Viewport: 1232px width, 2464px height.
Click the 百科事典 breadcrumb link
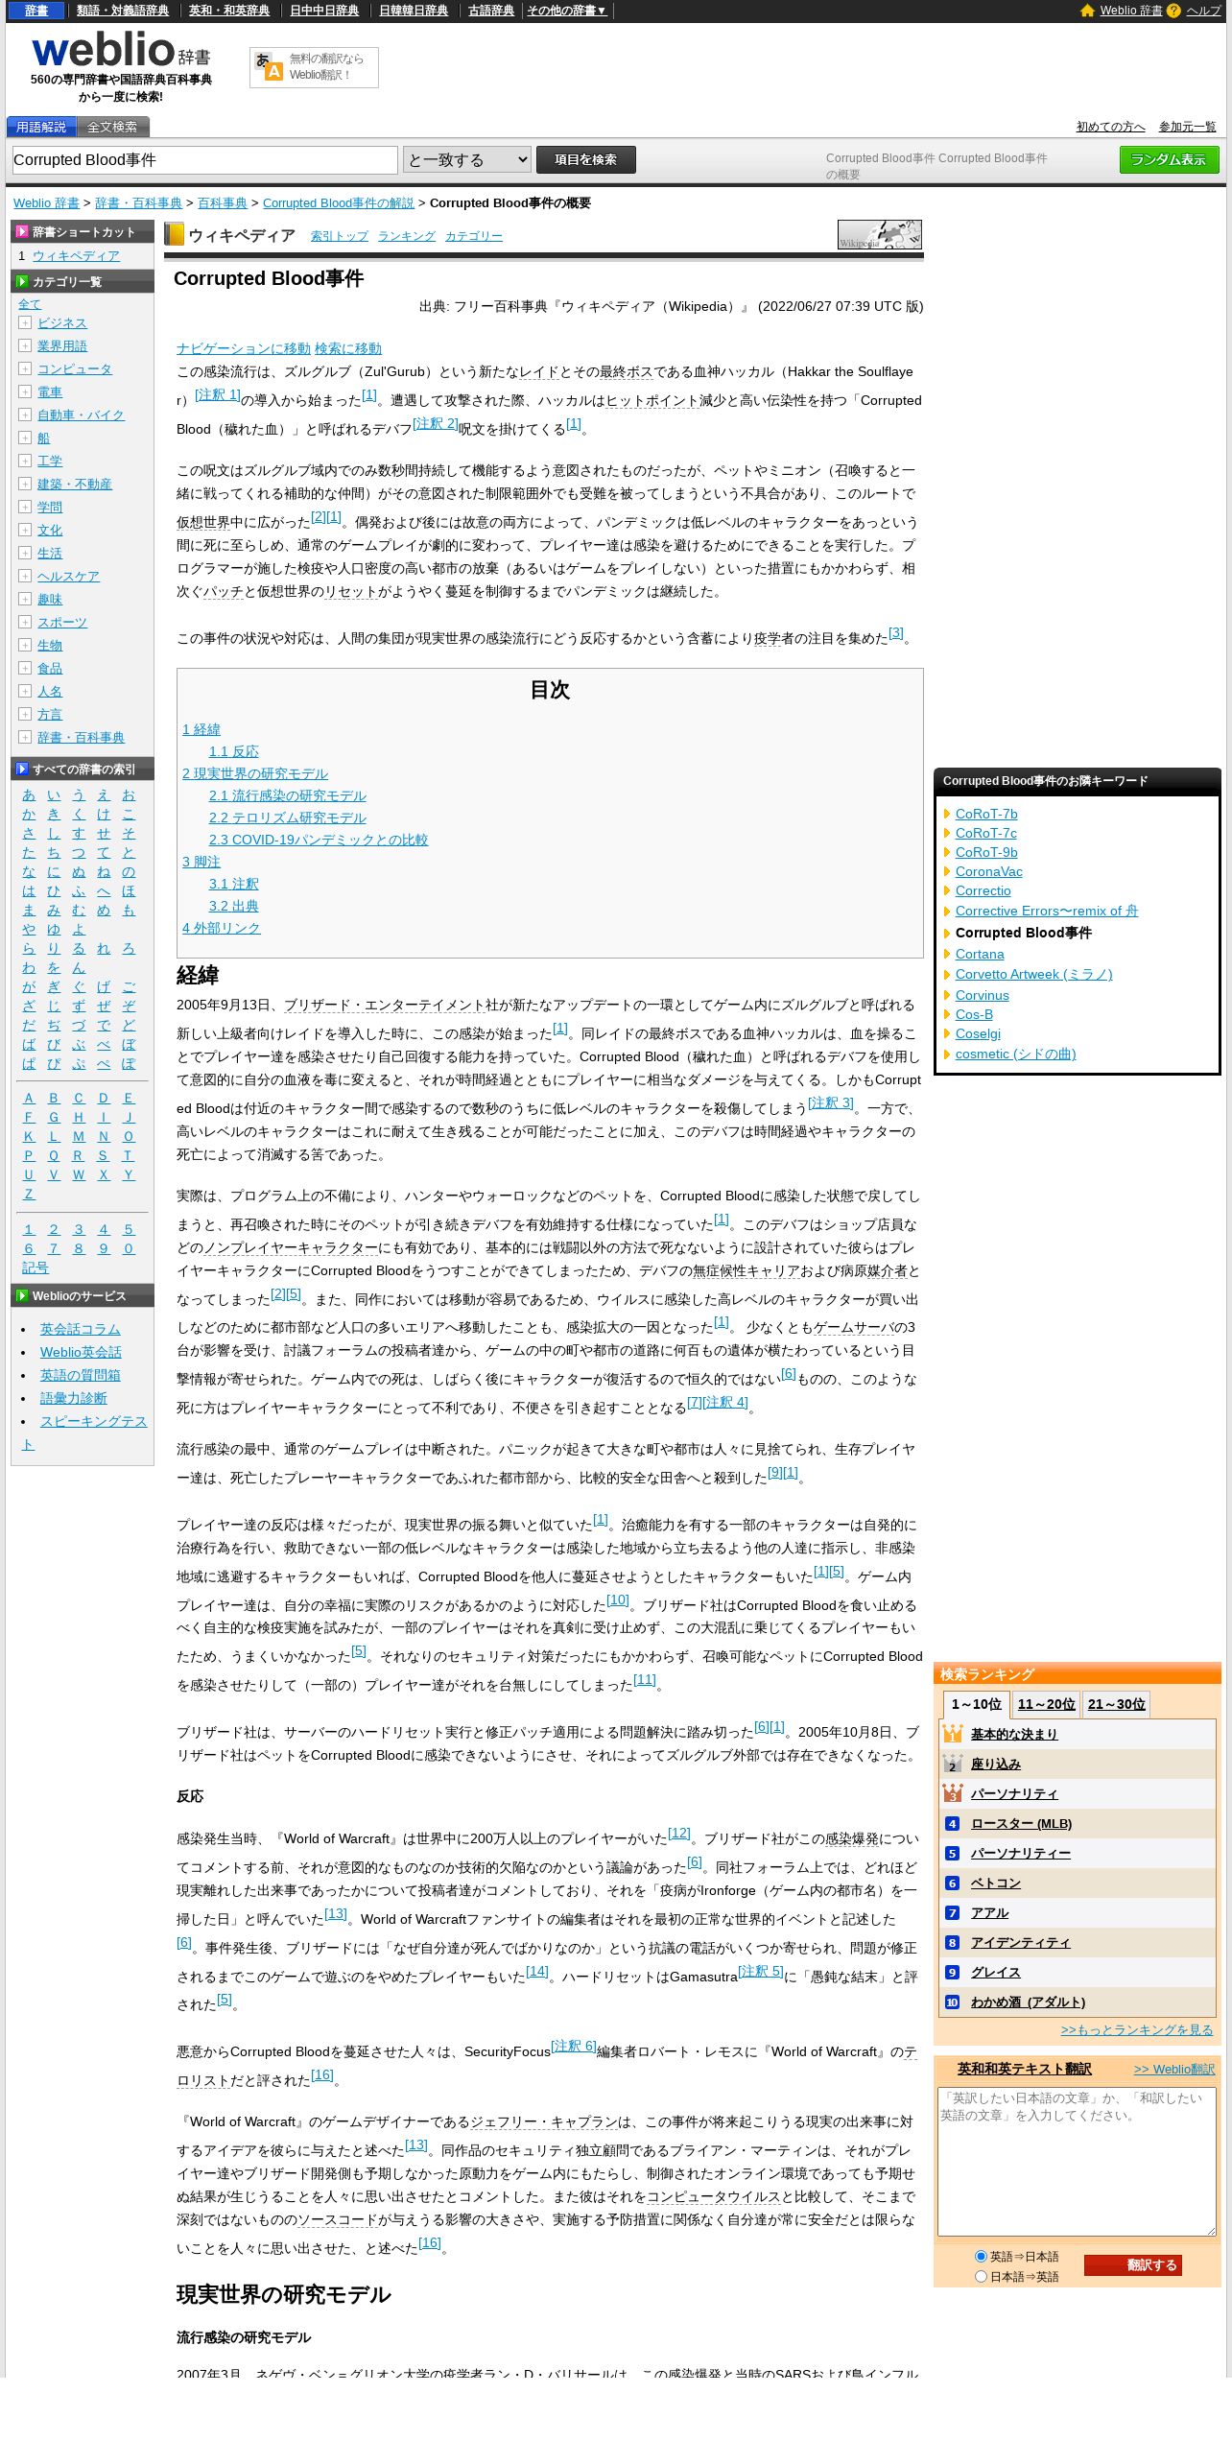[x=223, y=202]
